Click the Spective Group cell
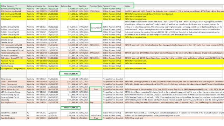 [x=14, y=66]
